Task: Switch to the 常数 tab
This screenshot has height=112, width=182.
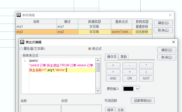Action: coord(124,57)
